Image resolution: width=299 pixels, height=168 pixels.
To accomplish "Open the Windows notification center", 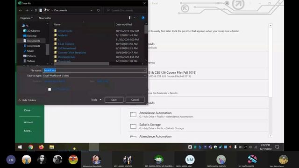I will pyautogui.click(x=277, y=147).
